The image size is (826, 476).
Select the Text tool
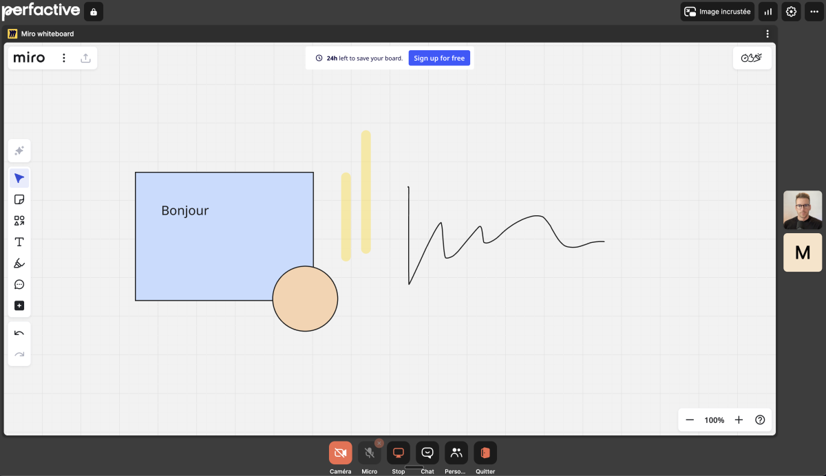click(19, 242)
